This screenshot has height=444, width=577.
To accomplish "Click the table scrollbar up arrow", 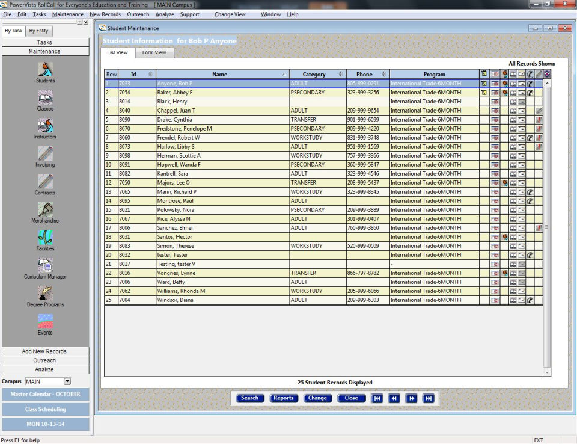I will 547,84.
